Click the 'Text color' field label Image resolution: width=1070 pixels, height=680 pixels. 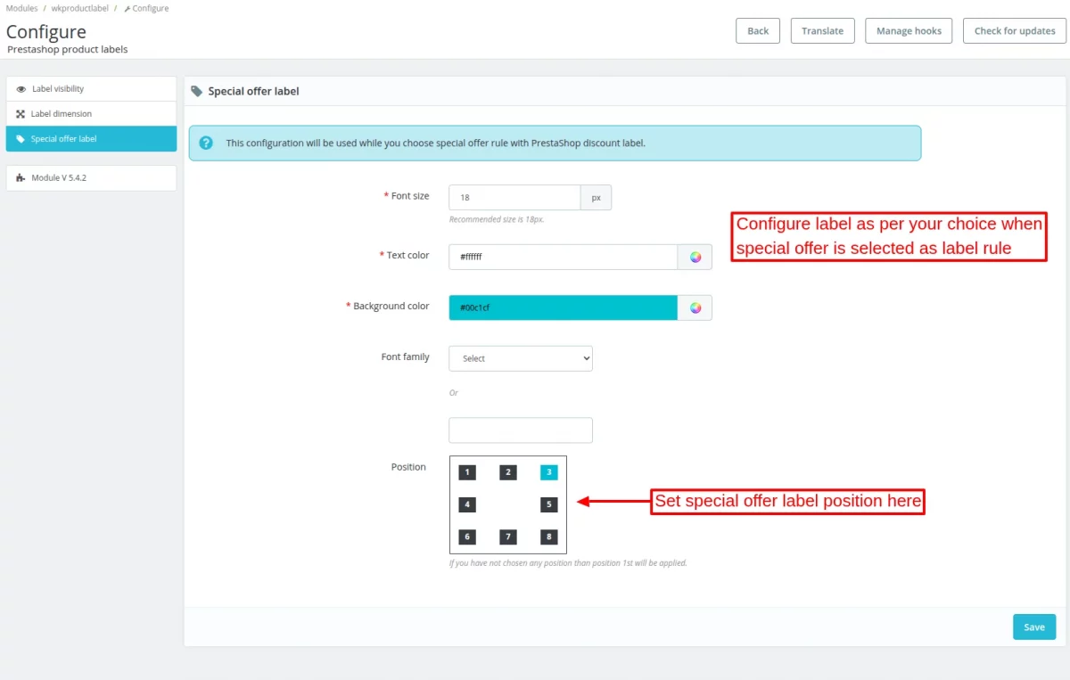coord(407,255)
